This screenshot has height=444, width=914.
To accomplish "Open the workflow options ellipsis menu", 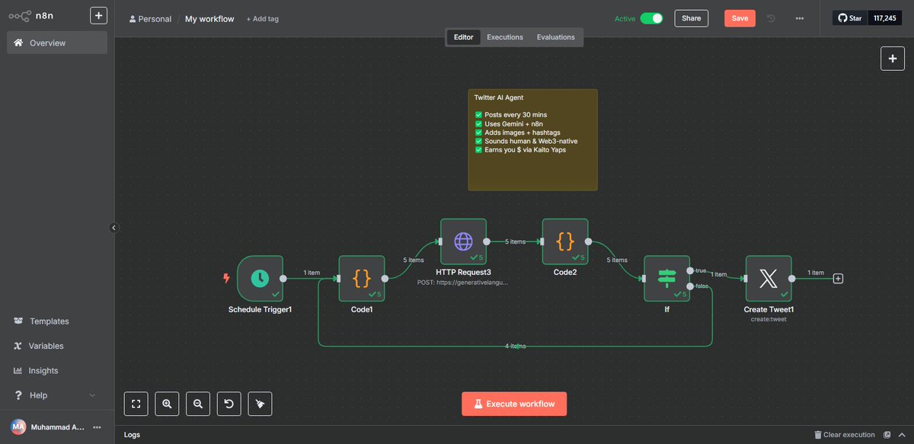I will (x=799, y=18).
